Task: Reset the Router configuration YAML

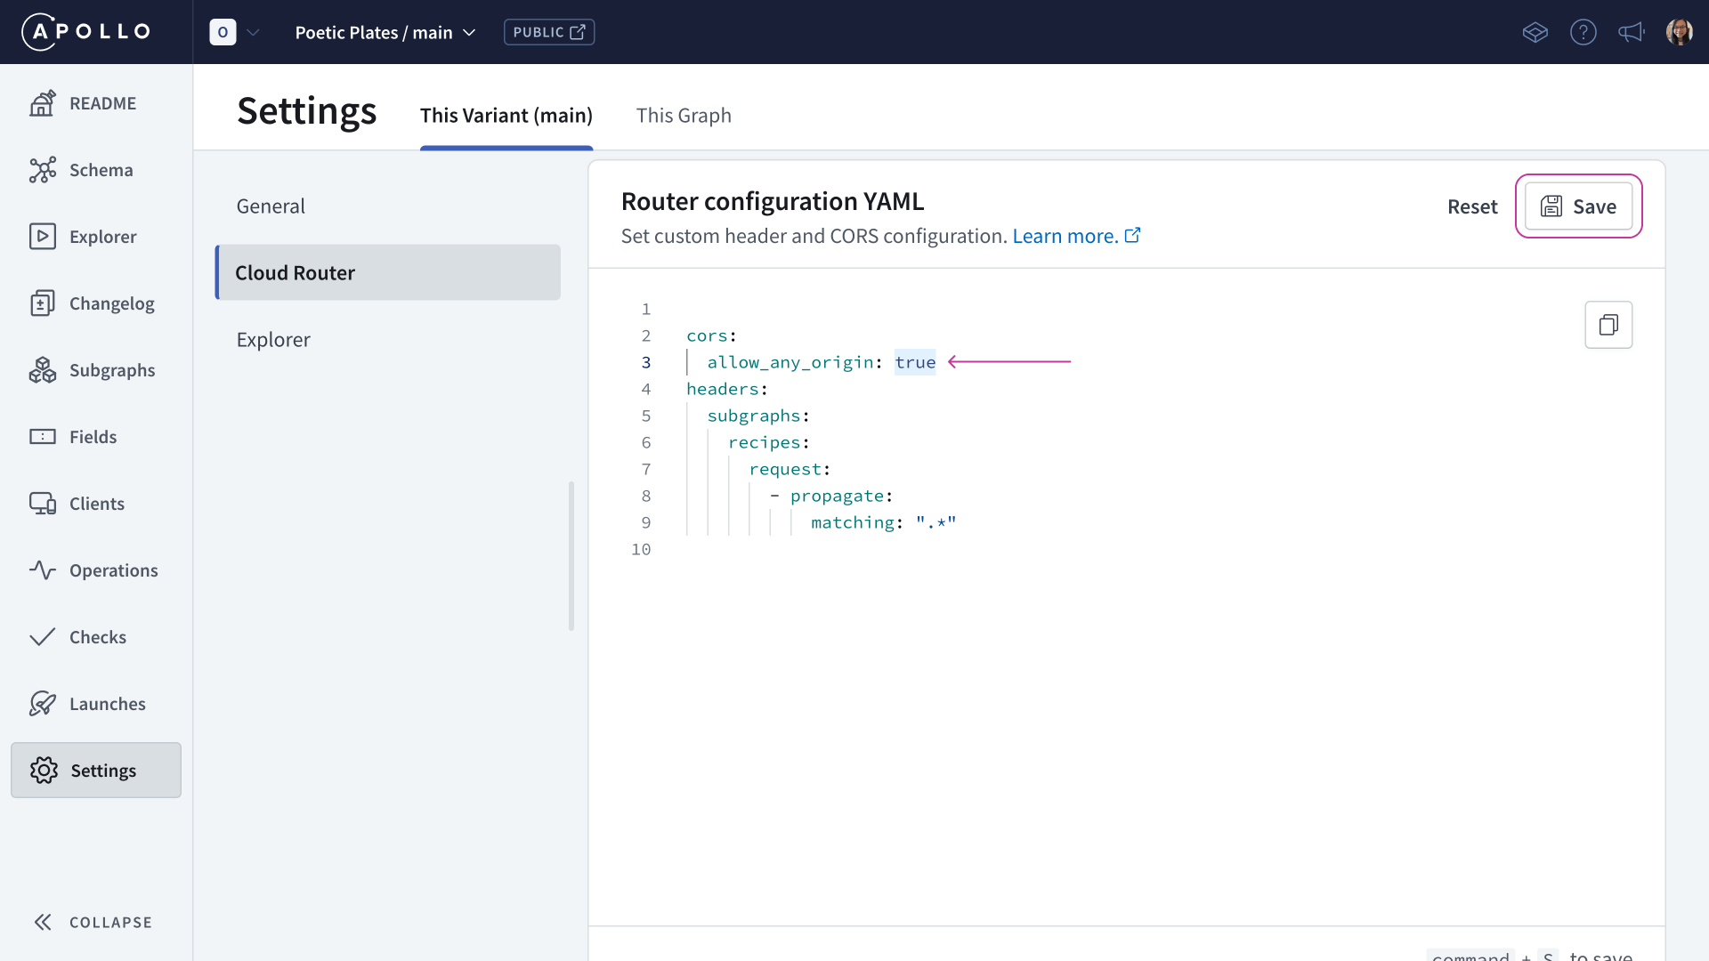Action: (1472, 206)
